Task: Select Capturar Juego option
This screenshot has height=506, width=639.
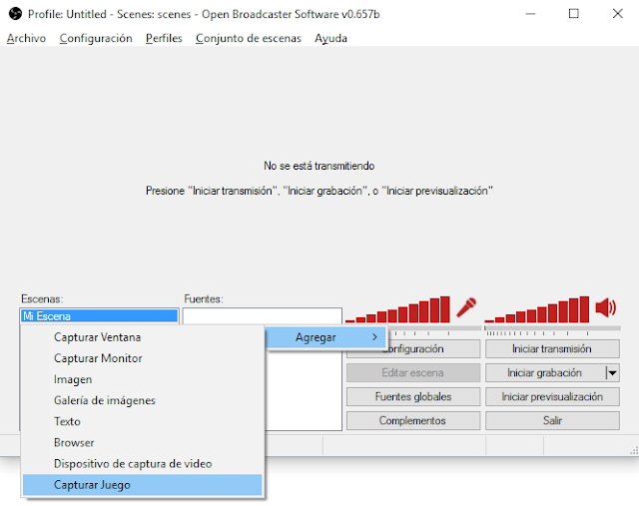Action: click(142, 485)
